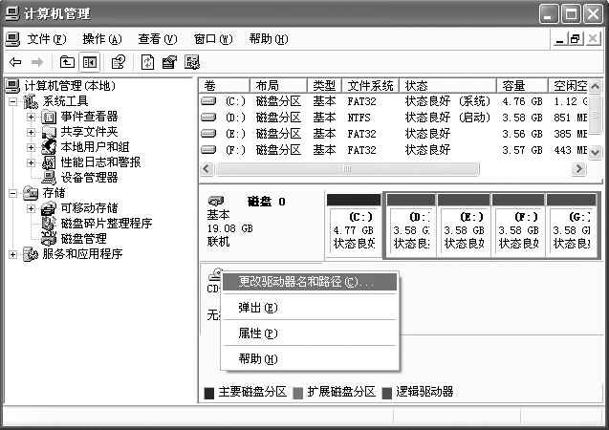Click the volume list horizontal scrollbar thumb
The image size is (609, 430).
(348, 169)
